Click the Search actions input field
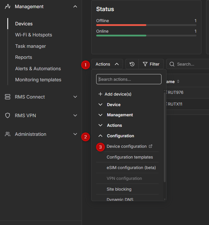 129,79
